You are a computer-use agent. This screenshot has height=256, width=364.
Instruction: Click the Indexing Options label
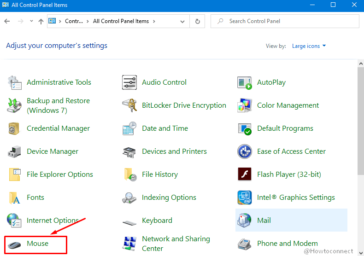tap(169, 198)
